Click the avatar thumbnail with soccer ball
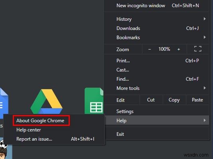 [x=6, y=149]
